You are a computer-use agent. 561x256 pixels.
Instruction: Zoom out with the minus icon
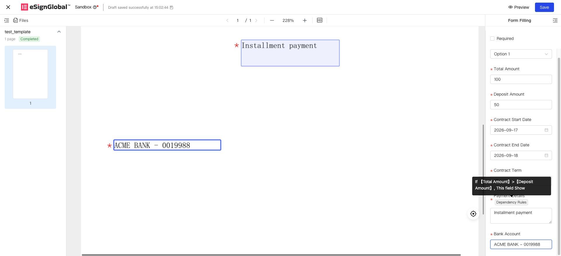point(272,20)
